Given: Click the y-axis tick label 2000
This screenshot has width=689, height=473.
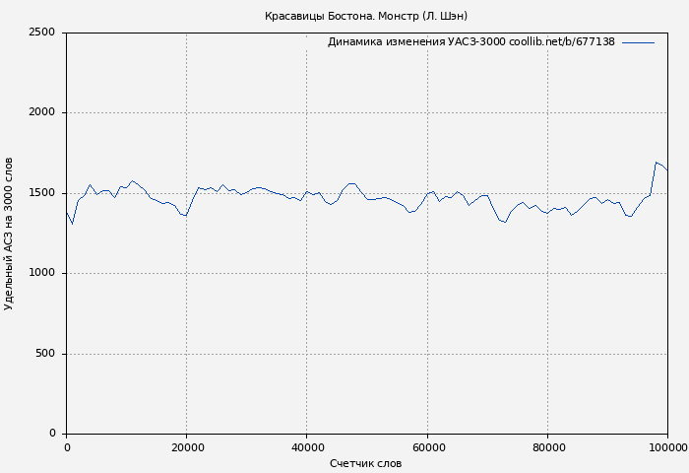Looking at the screenshot, I should (x=41, y=112).
